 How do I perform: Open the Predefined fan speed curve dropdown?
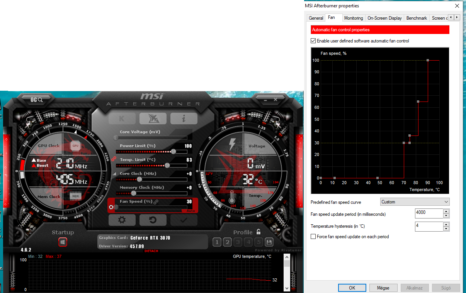(415, 202)
